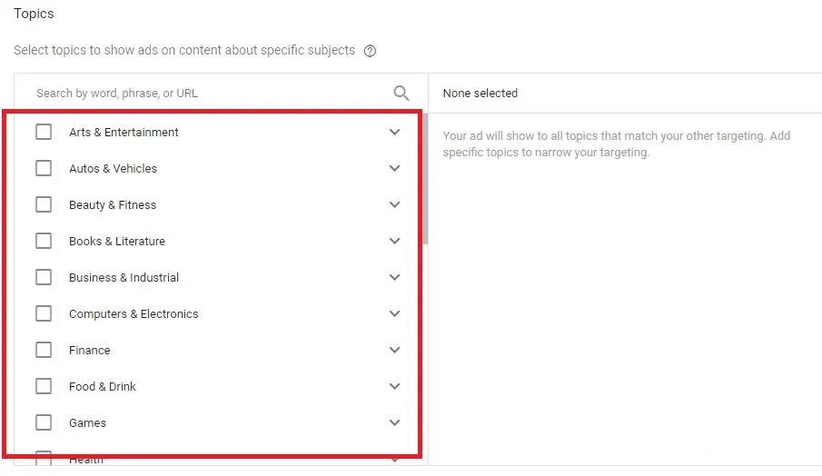The image size is (822, 476).
Task: Expand the Games category chevron
Action: pos(394,422)
